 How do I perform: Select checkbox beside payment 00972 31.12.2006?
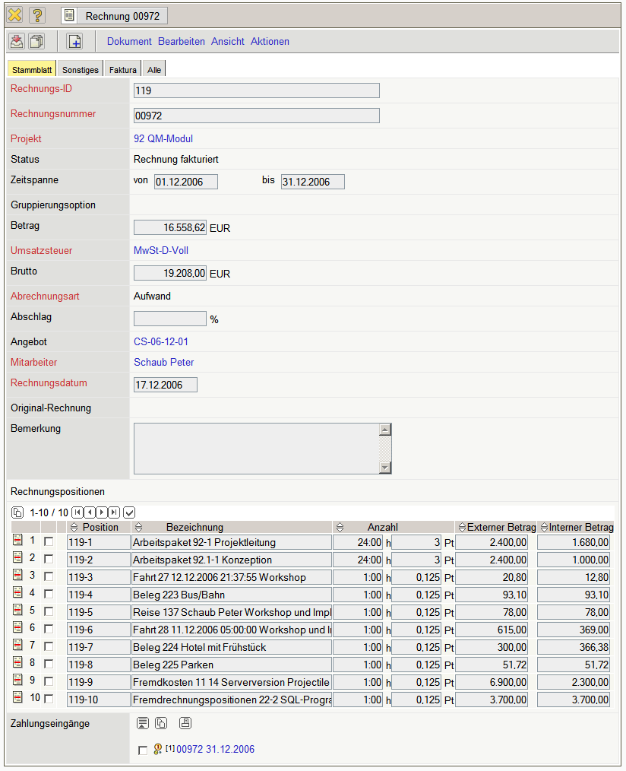142,750
